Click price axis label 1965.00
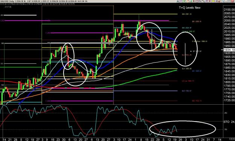The height and width of the screenshot is (141, 235). (x=229, y=42)
